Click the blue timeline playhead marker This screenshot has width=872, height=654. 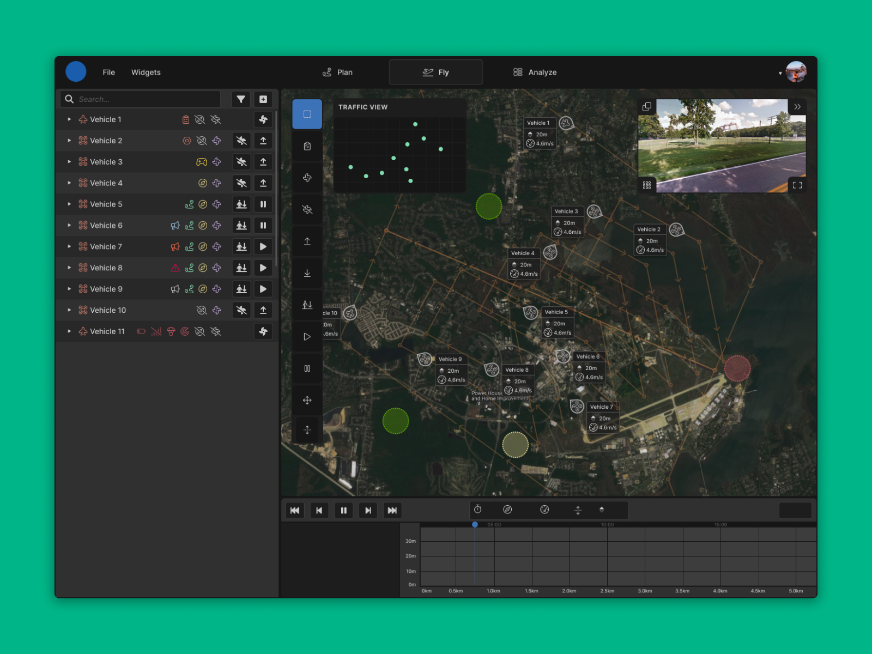(x=475, y=524)
